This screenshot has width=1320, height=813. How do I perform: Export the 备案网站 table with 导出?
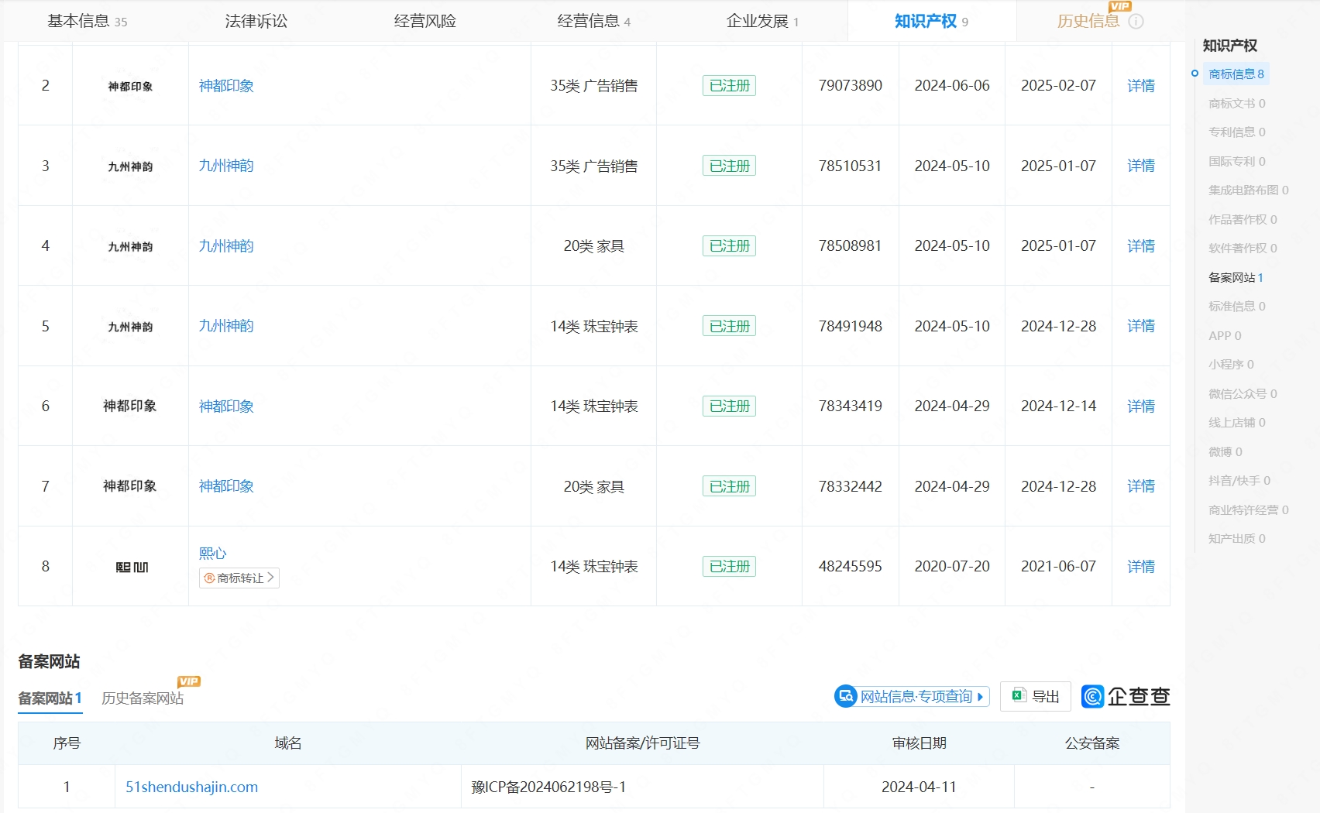pyautogui.click(x=1036, y=696)
